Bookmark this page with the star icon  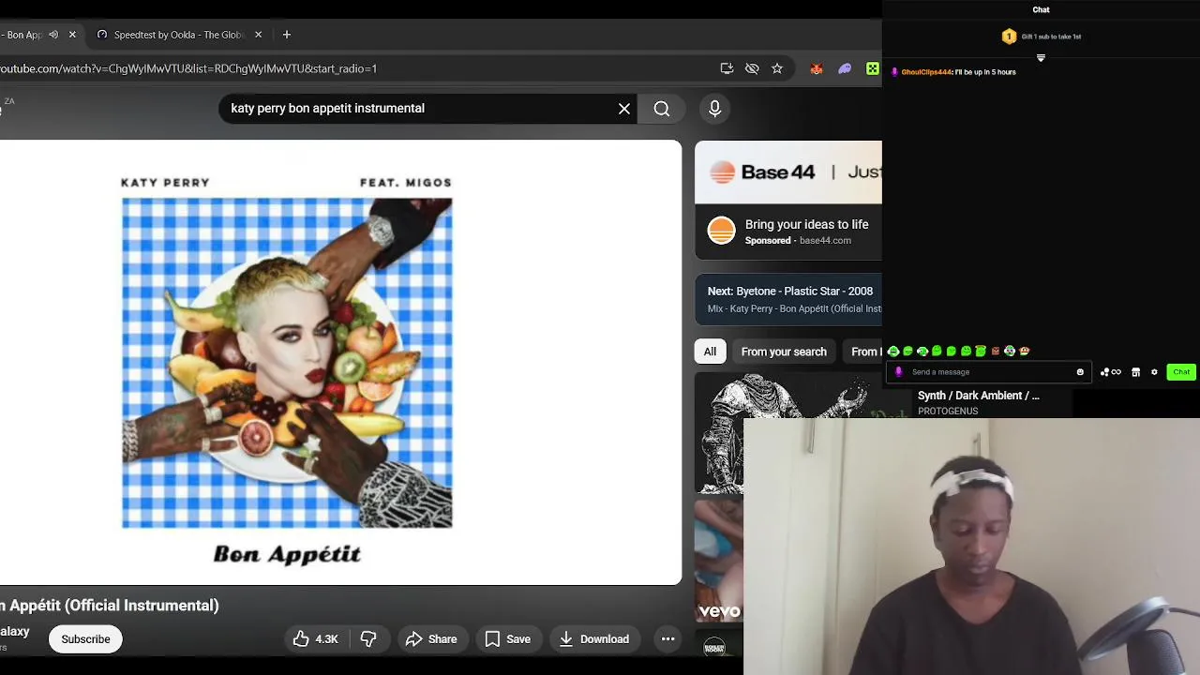(x=777, y=68)
